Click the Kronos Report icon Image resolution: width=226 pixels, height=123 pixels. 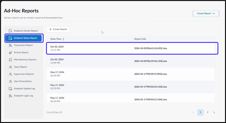(x=10, y=53)
